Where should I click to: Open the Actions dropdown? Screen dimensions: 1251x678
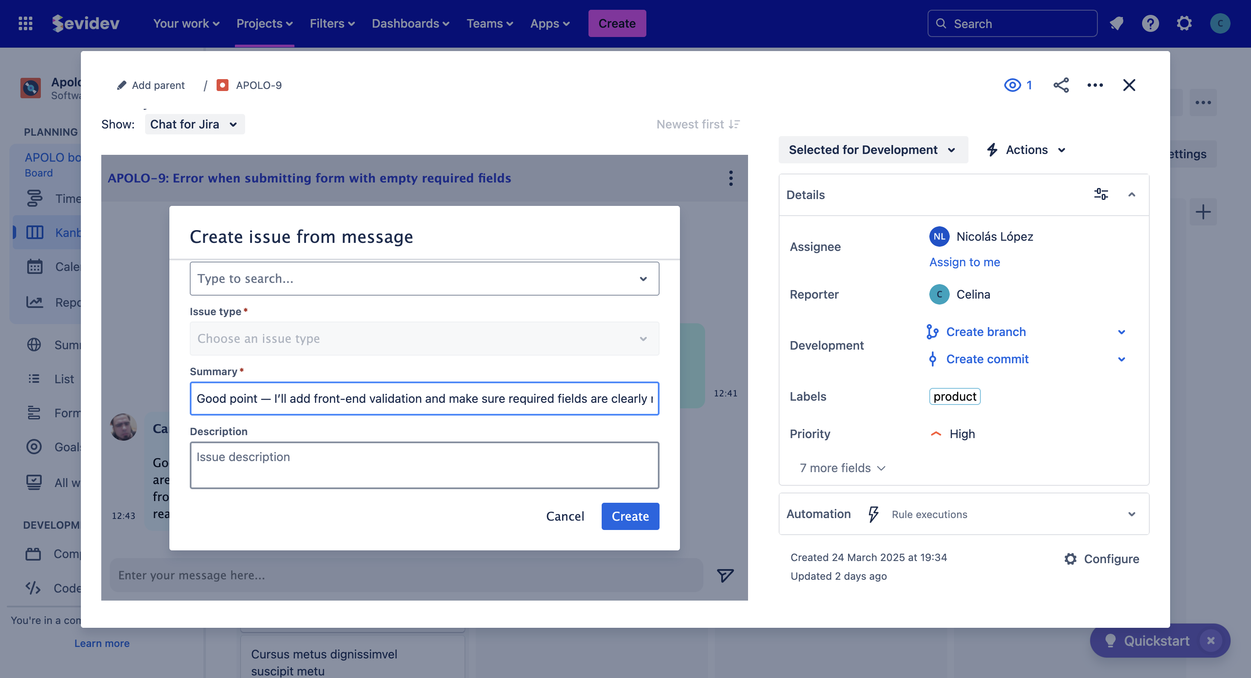[1025, 149]
